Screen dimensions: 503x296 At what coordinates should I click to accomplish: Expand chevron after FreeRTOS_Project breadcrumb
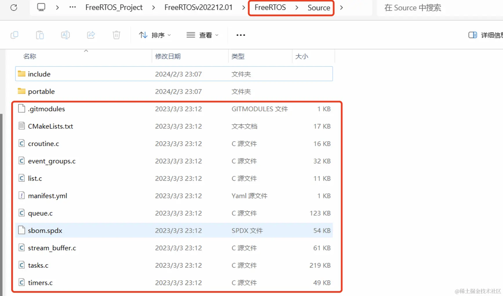click(x=154, y=8)
